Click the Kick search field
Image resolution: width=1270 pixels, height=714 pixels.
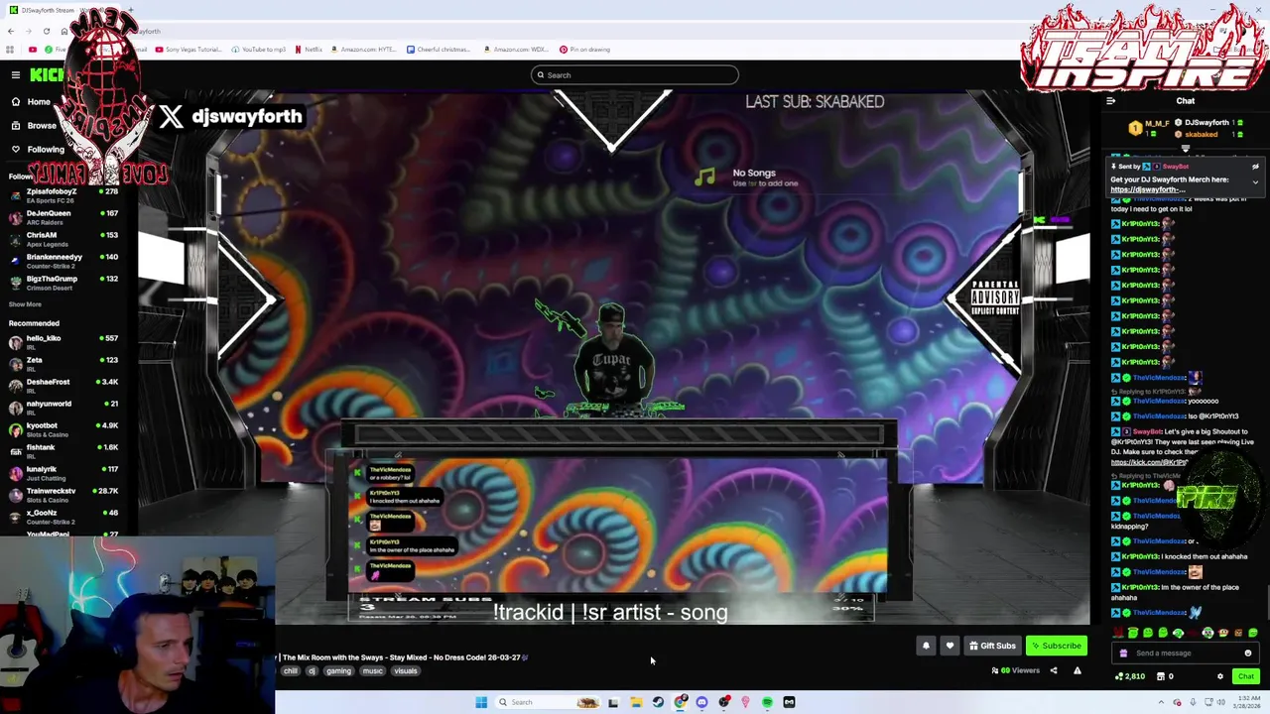(x=635, y=75)
